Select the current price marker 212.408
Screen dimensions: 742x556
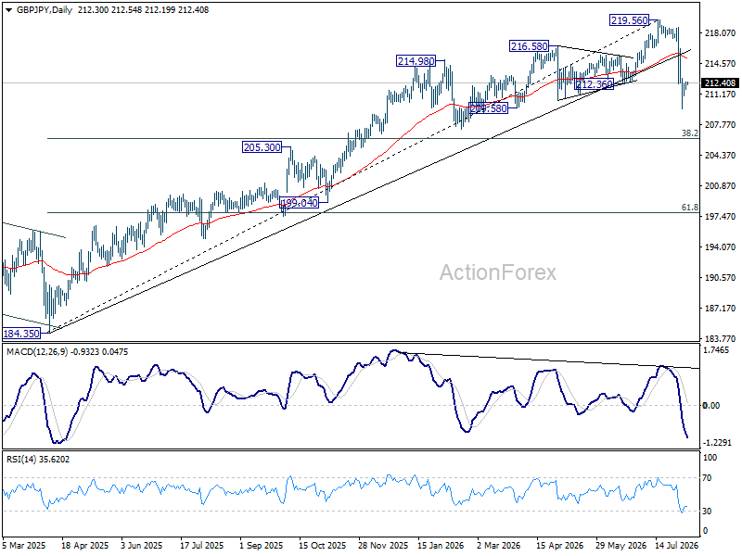720,83
